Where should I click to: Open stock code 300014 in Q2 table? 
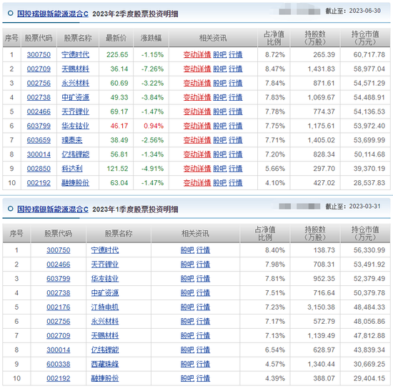pos(39,154)
